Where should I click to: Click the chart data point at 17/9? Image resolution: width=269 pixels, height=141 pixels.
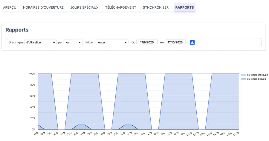pos(38,125)
